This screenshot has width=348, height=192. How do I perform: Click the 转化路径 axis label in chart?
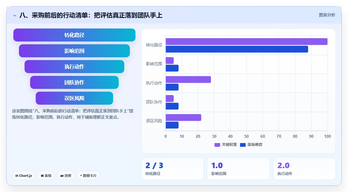[154, 45]
